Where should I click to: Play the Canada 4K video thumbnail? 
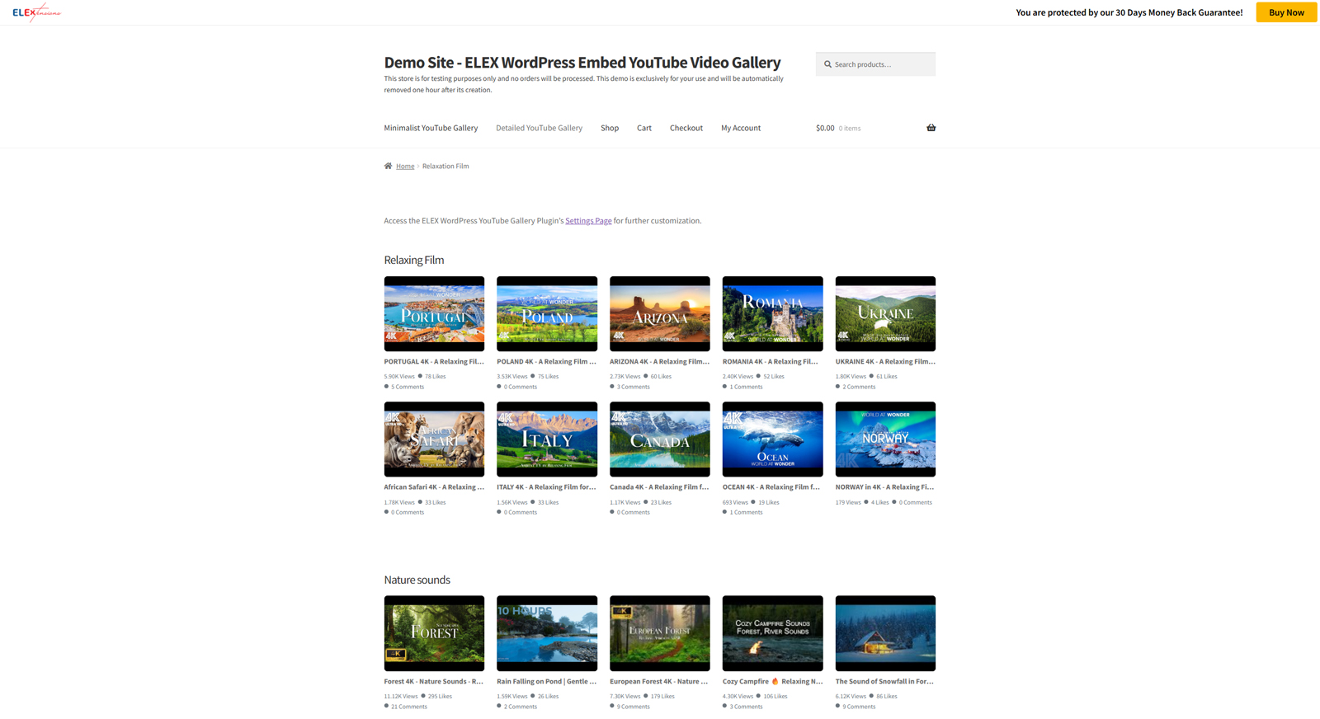pyautogui.click(x=660, y=439)
